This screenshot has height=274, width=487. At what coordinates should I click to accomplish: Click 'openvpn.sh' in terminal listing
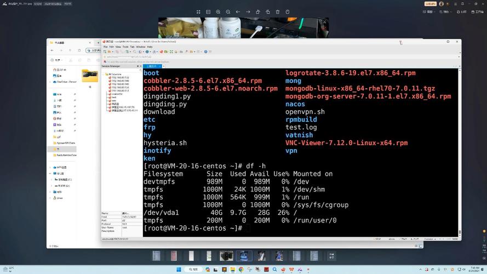[305, 112]
